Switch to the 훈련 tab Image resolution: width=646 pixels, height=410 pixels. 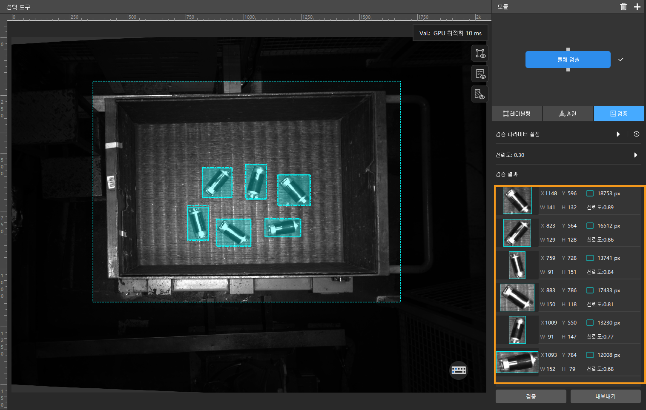568,114
